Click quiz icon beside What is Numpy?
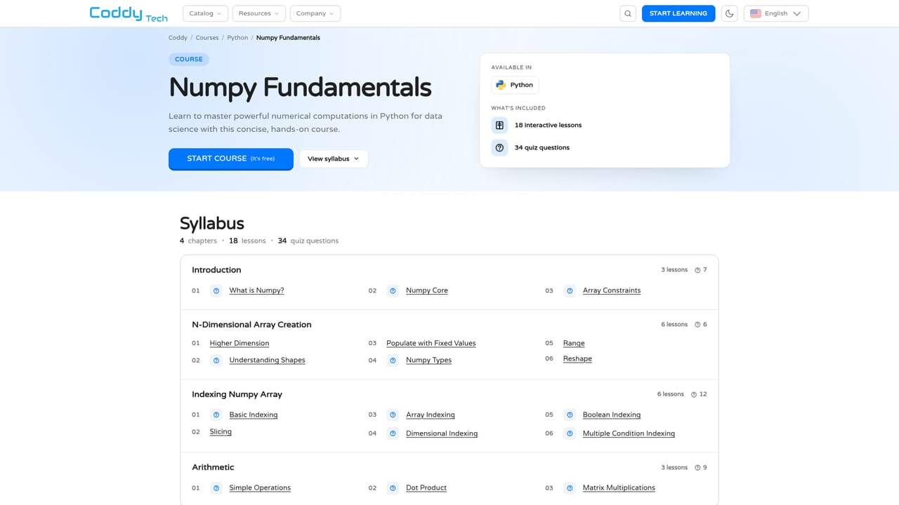Viewport: 899px width, 505px height. point(216,290)
